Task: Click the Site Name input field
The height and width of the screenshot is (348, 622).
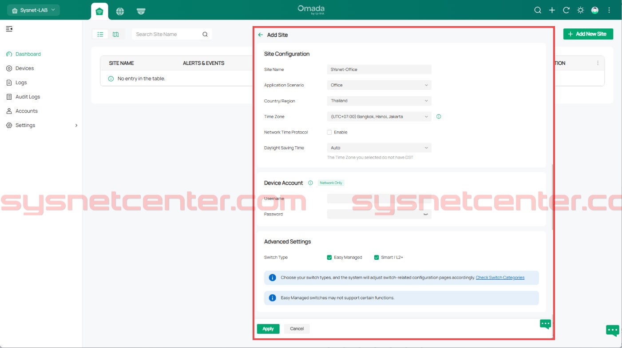Action: click(379, 70)
